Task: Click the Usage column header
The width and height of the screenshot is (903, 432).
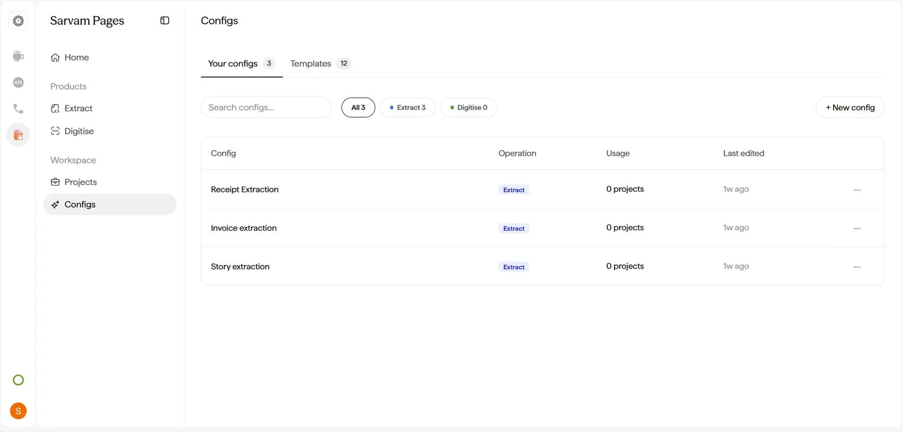Action: [x=618, y=153]
